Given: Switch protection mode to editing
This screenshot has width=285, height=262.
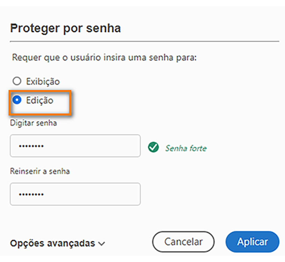Looking at the screenshot, I should [x=16, y=100].
